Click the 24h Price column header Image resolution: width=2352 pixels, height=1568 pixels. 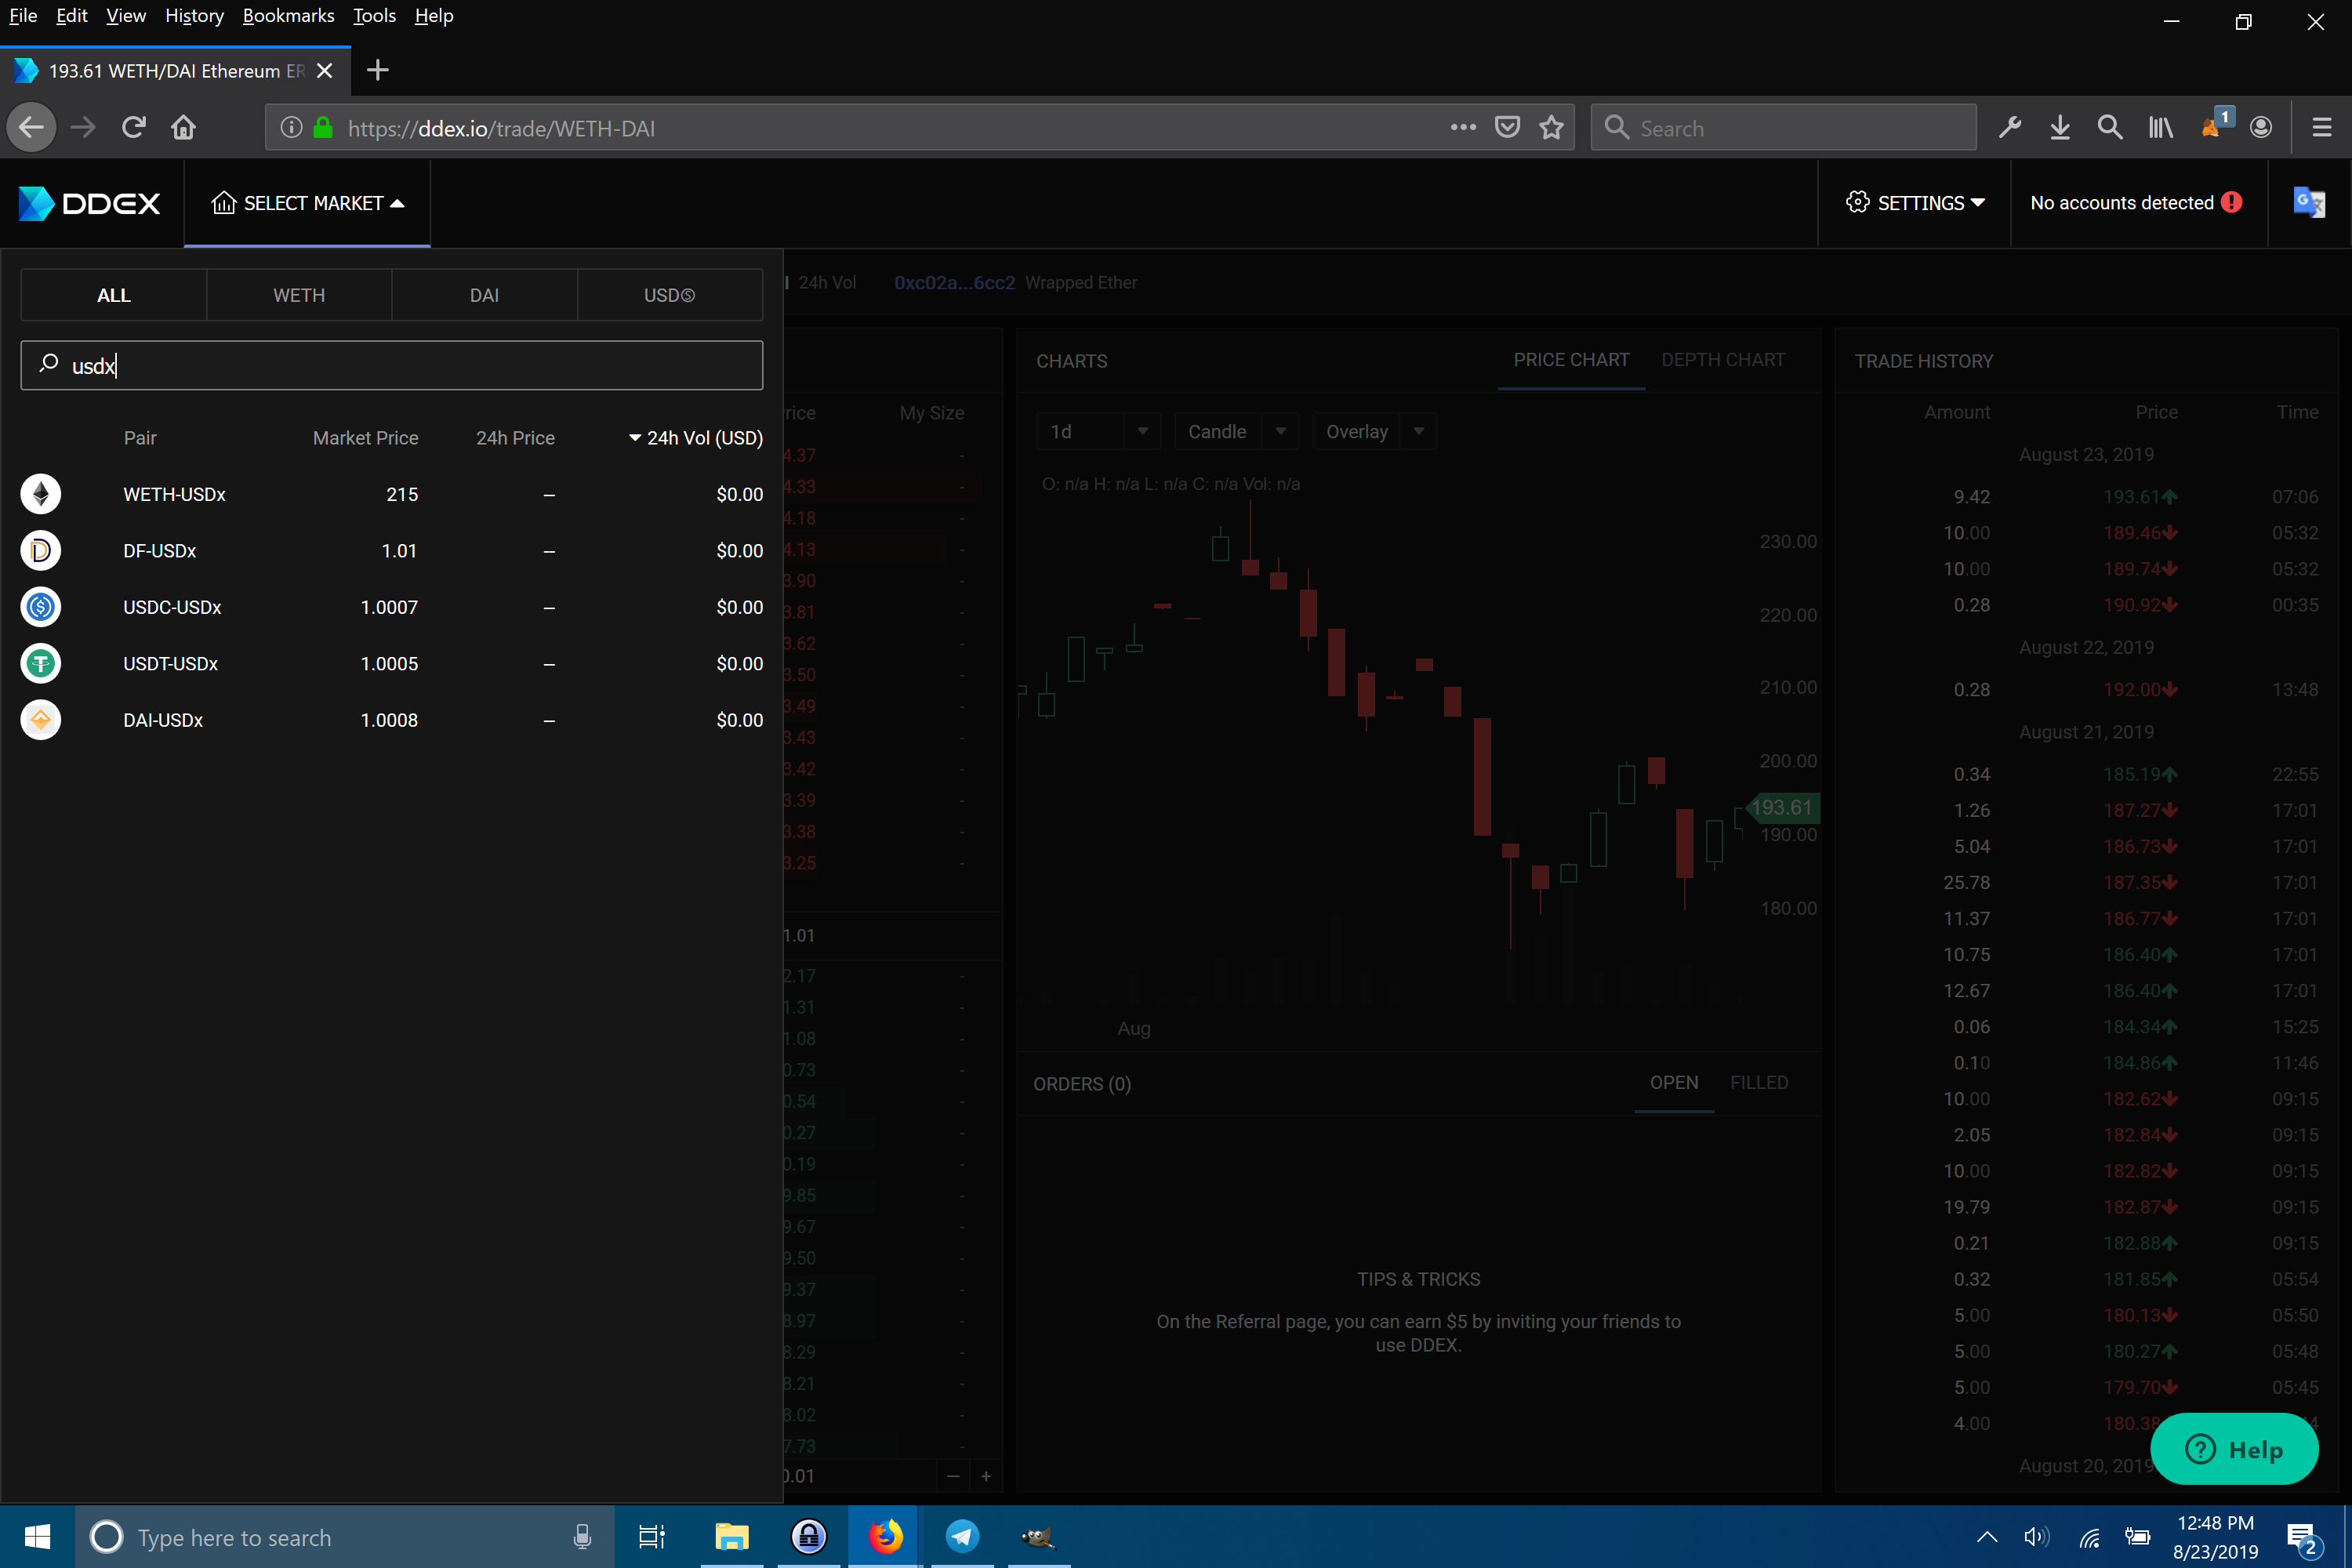515,438
